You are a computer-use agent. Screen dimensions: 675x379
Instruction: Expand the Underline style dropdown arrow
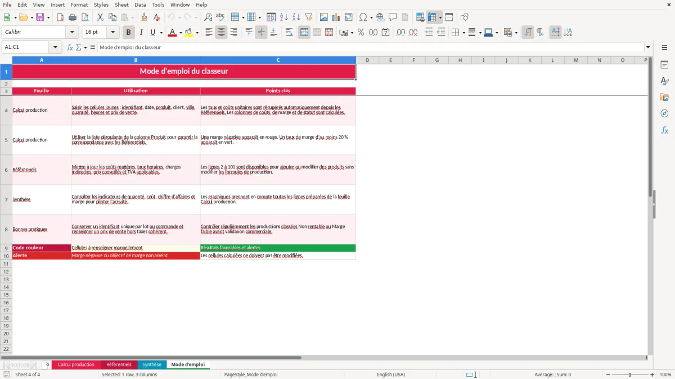(161, 33)
